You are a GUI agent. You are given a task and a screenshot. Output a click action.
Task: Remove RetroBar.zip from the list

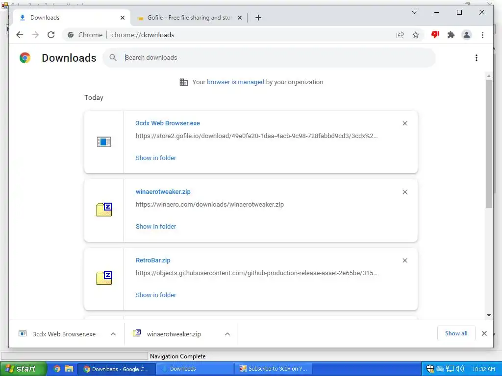[404, 260]
